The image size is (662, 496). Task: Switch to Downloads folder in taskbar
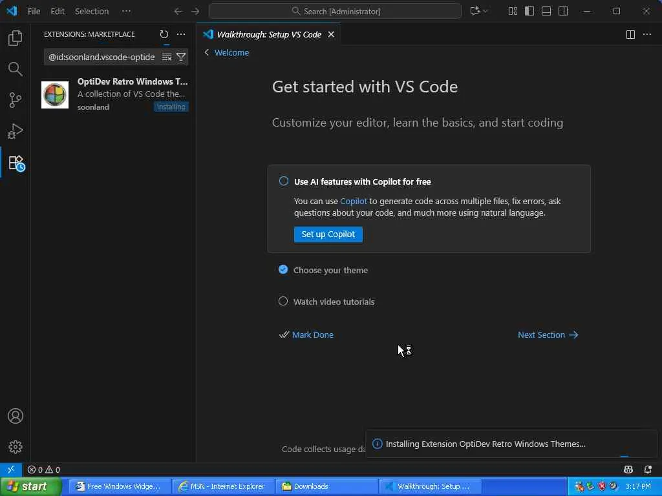(x=327, y=486)
